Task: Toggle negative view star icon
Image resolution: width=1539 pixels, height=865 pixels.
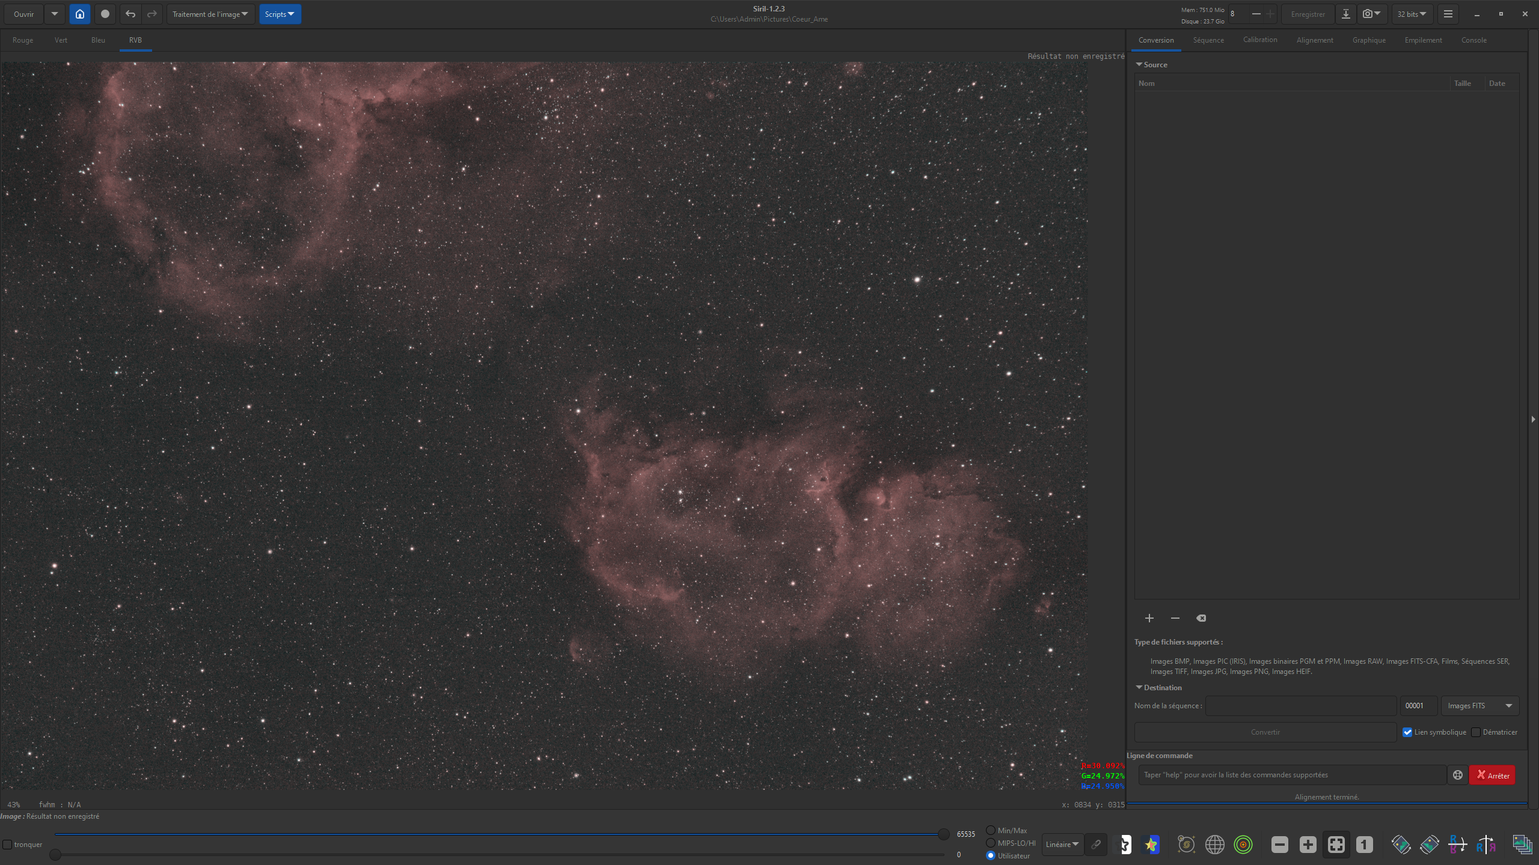Action: pyautogui.click(x=1122, y=845)
